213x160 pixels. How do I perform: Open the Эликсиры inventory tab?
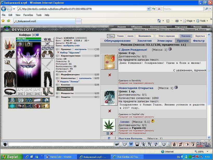click(x=164, y=41)
